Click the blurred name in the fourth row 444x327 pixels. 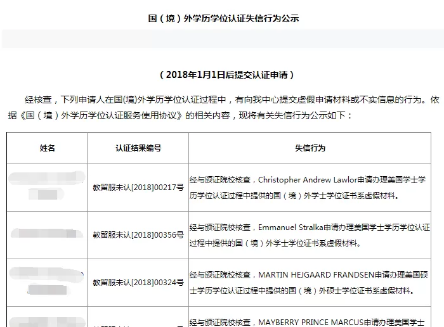pos(47,322)
